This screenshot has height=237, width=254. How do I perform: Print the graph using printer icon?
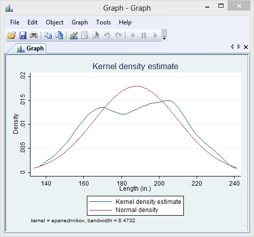[34, 35]
